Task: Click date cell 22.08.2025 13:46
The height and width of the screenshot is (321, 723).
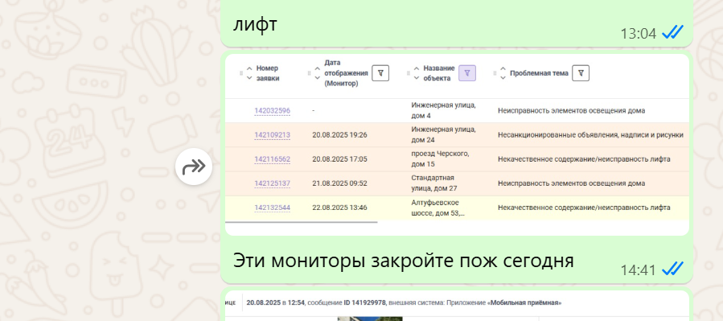Action: pos(339,208)
